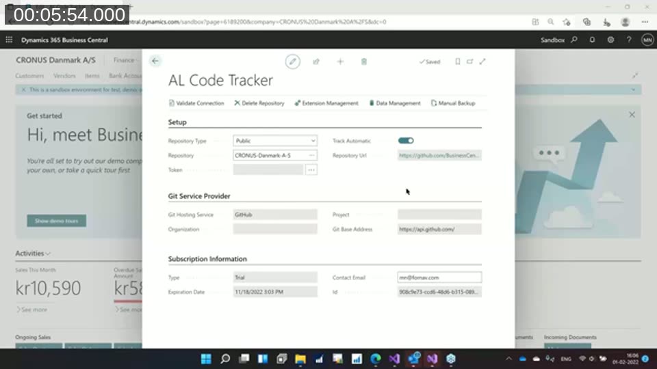657x369 pixels.
Task: Go back using the arrow in AL Code Tracker
Action: click(155, 61)
